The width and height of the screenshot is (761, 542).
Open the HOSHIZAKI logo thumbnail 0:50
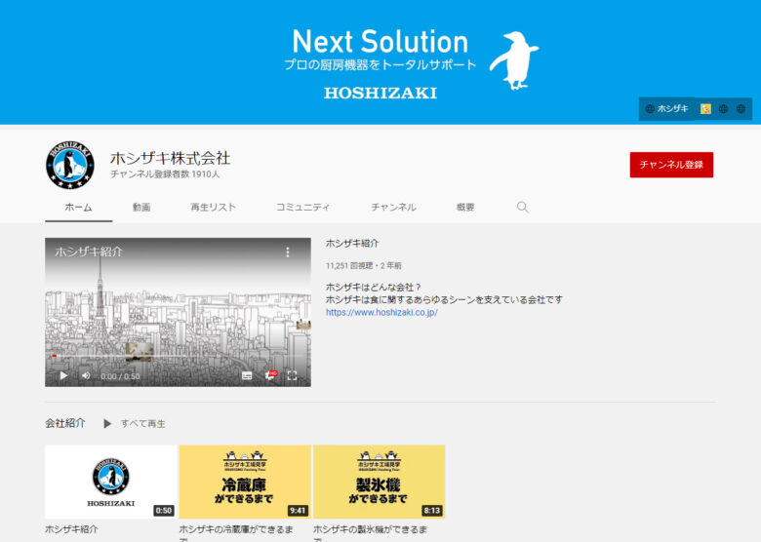click(x=110, y=482)
